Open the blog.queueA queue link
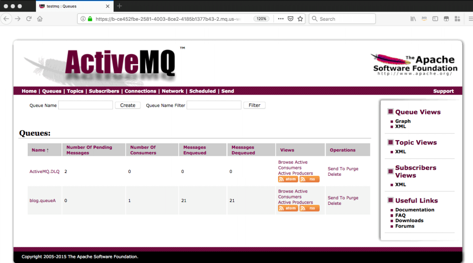Screen dimensions: 473x263 42,200
